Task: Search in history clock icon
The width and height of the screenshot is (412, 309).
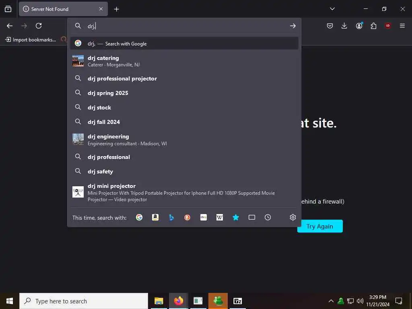Action: [x=268, y=217]
